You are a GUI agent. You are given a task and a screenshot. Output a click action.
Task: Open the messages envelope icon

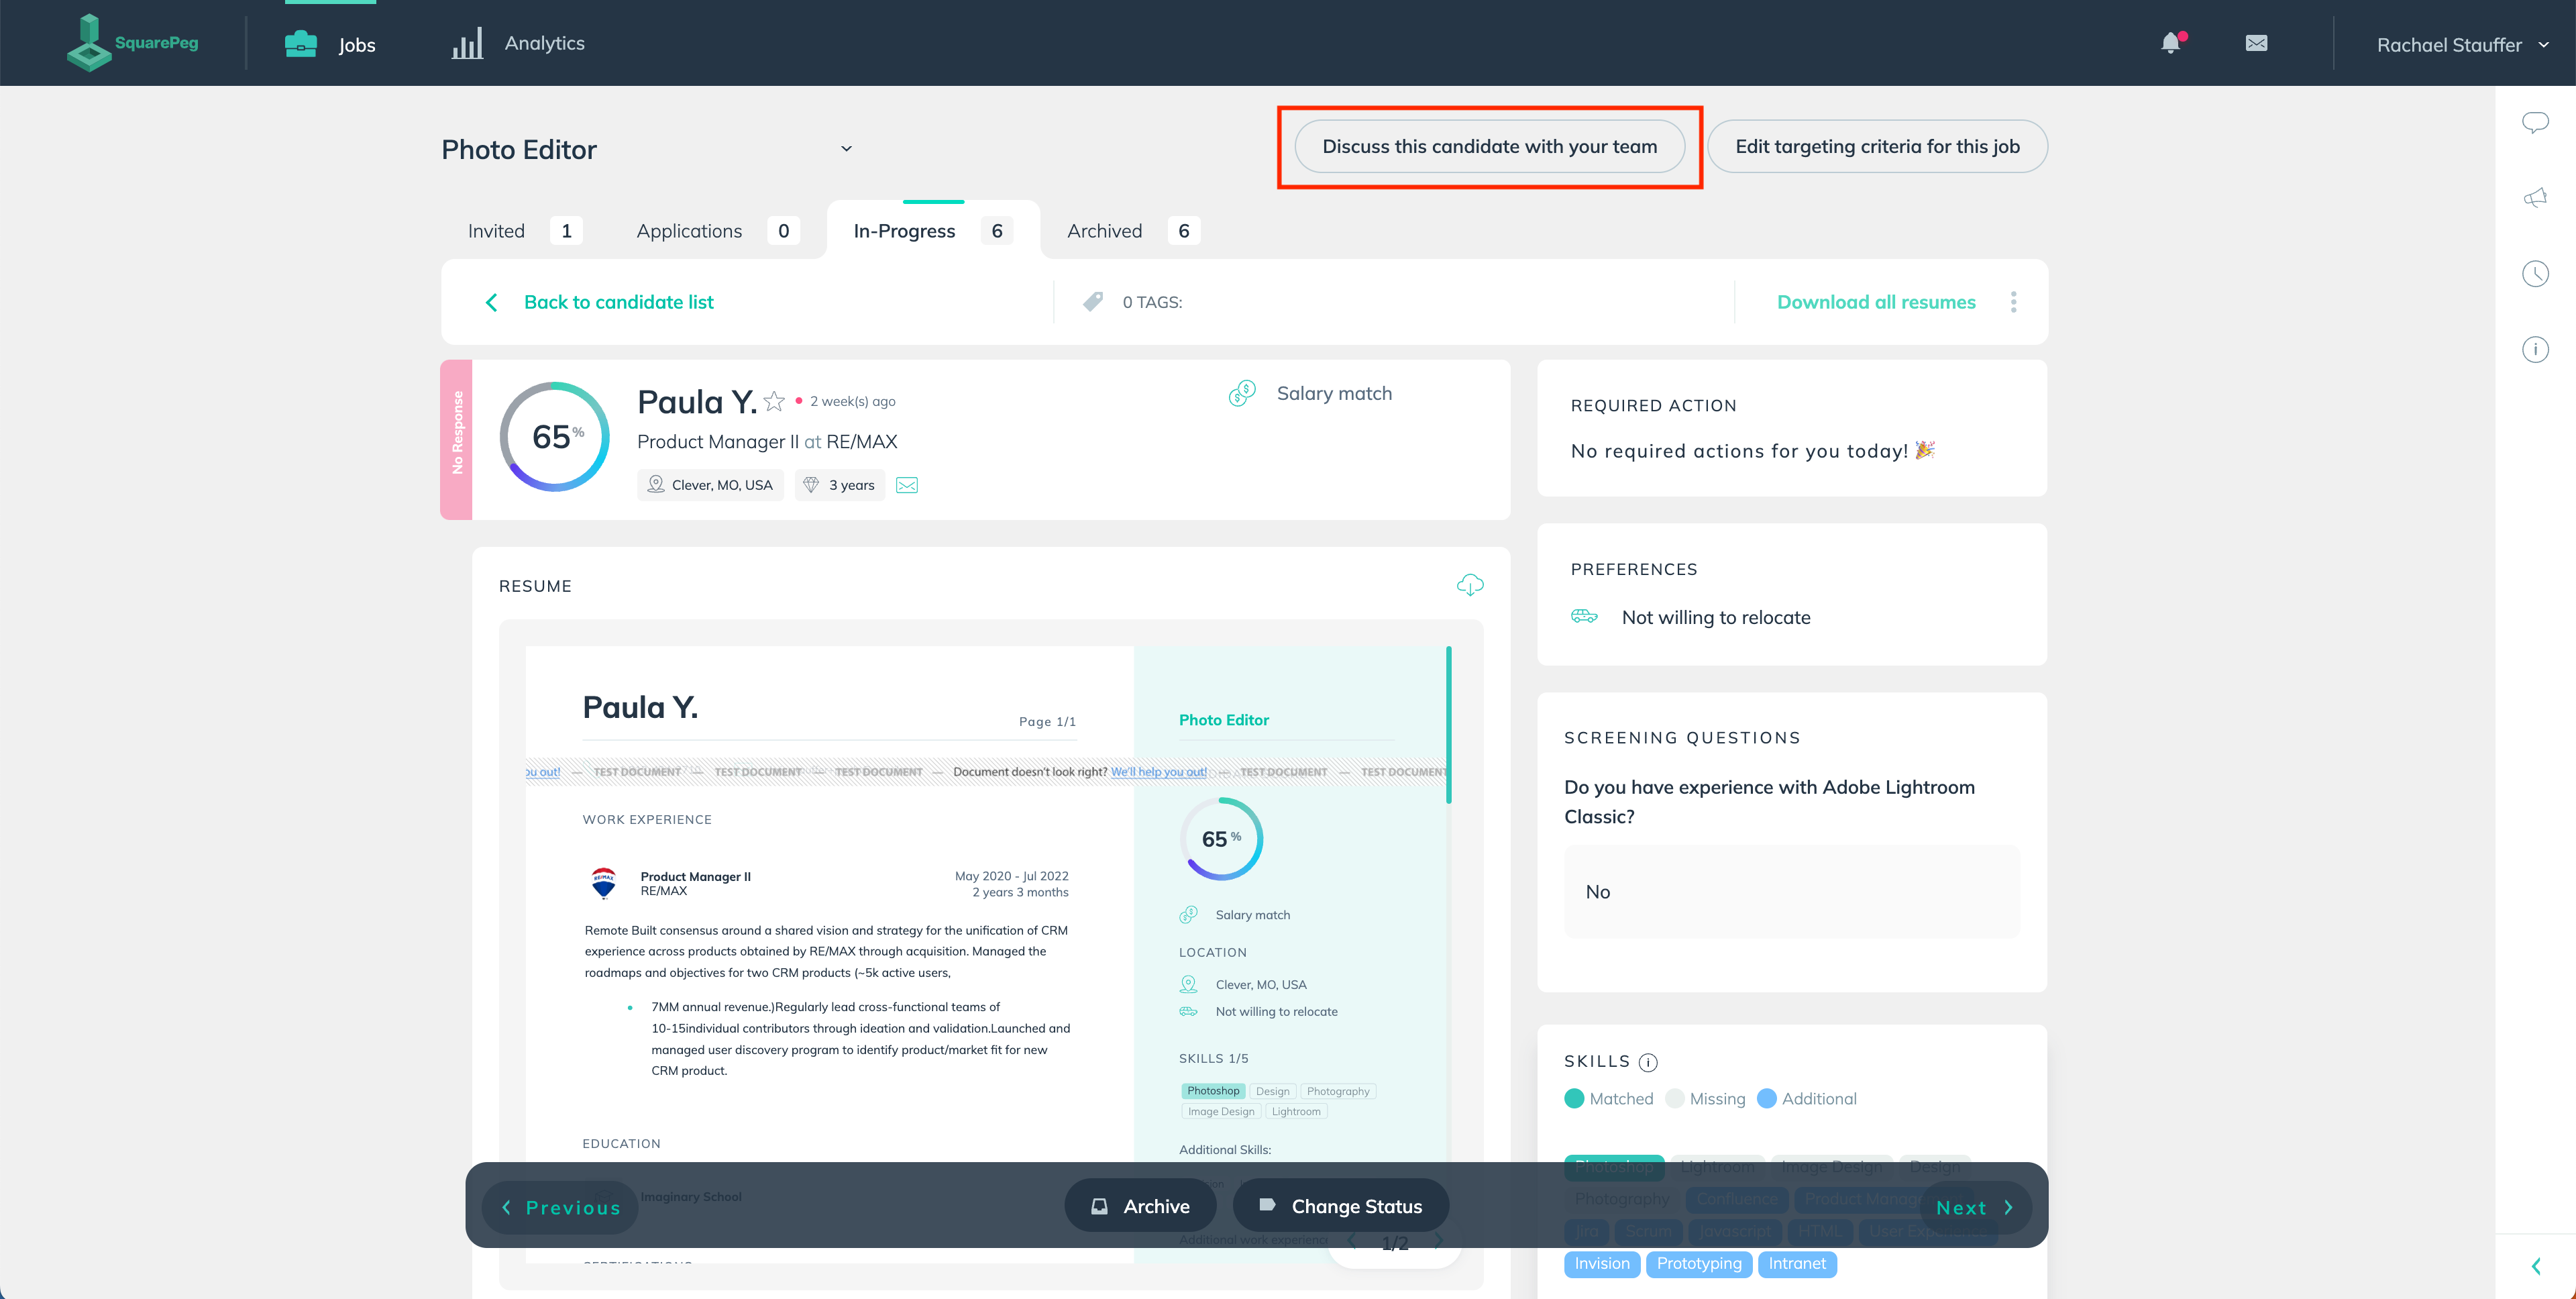(x=2256, y=43)
